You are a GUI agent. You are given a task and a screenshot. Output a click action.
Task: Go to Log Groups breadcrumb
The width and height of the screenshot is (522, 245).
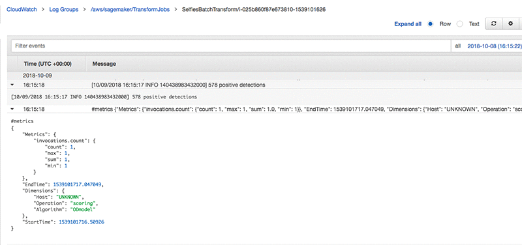click(63, 10)
